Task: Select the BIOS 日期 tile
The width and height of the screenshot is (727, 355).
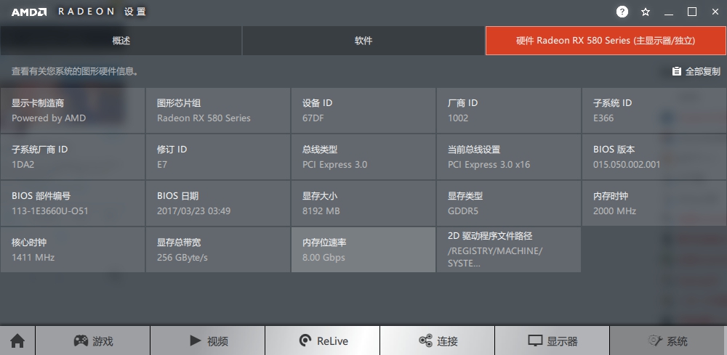Action: (217, 203)
